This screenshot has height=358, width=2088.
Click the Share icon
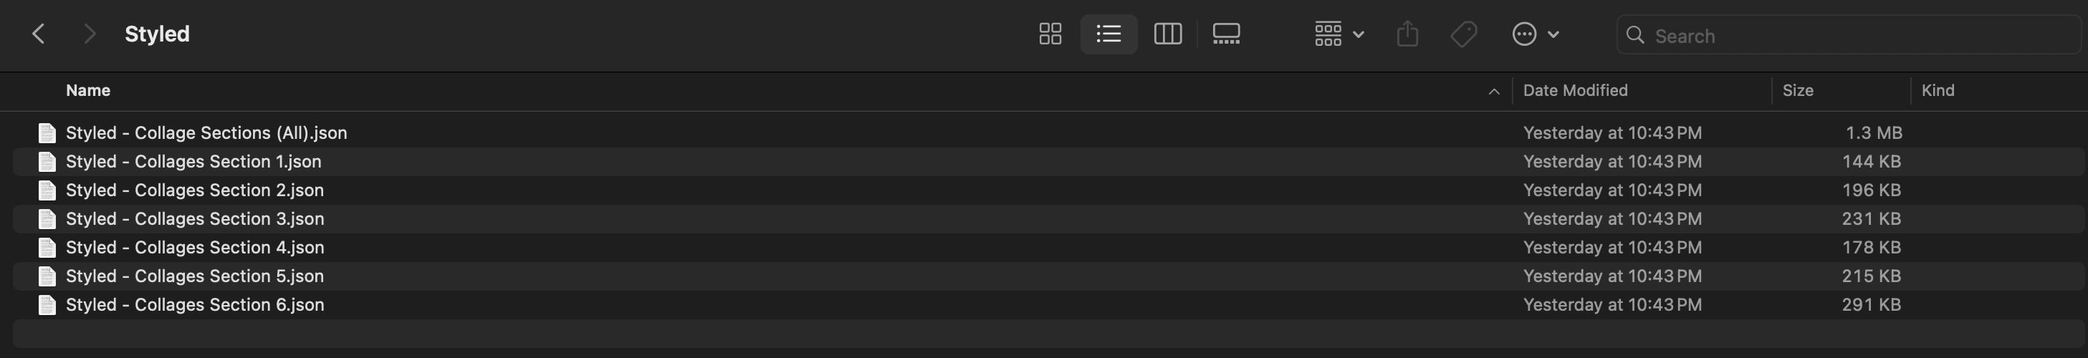coord(1407,34)
